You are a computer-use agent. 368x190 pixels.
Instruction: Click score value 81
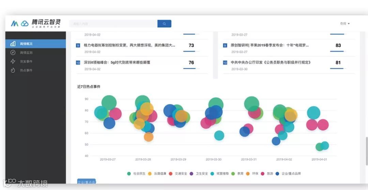[338, 62]
